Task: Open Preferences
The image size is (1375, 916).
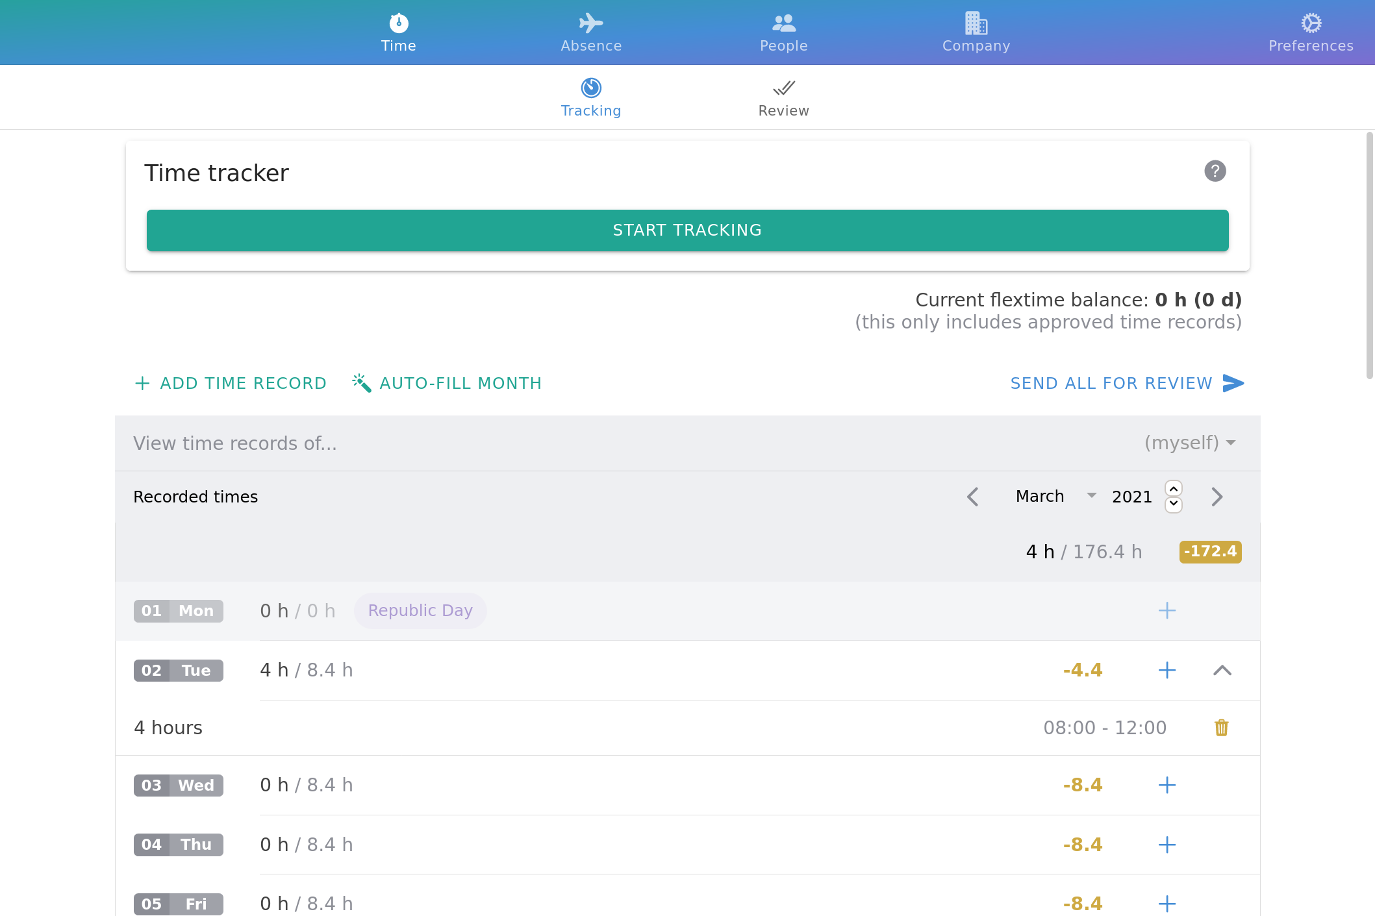Action: [x=1311, y=32]
